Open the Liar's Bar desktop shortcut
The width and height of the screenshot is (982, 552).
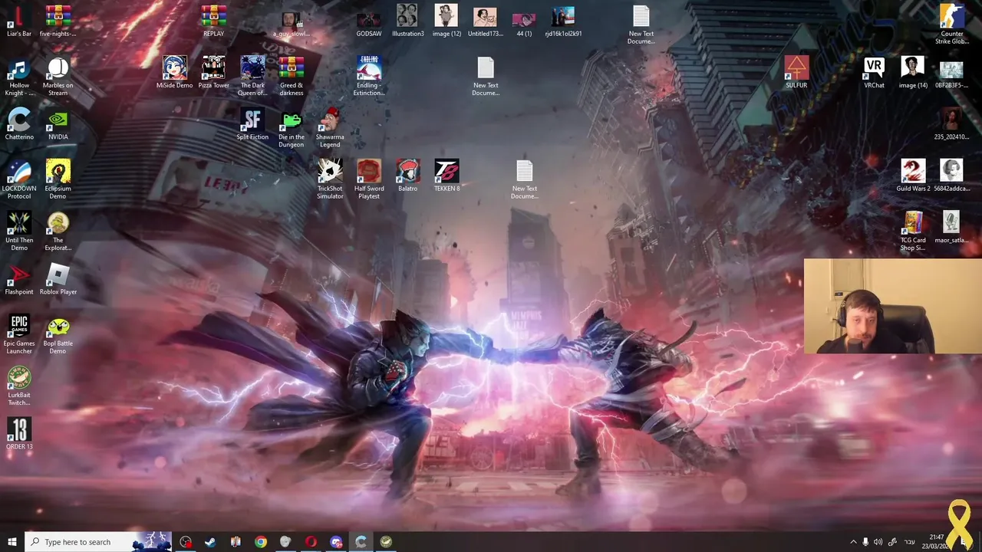click(19, 21)
